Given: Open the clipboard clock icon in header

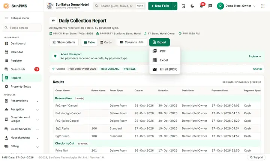Looking at the screenshot, I should pyautogui.click(x=183, y=6).
